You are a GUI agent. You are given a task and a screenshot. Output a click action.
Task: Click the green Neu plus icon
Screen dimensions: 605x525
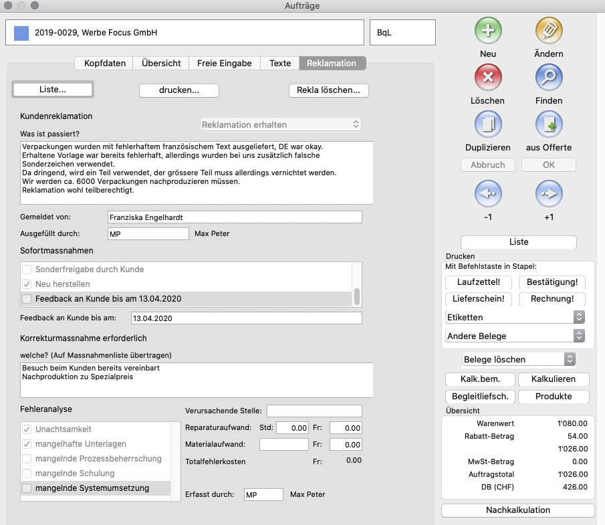(x=488, y=30)
